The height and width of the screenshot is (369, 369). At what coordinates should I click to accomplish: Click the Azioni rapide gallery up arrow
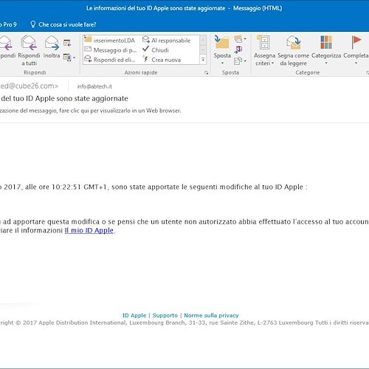(x=203, y=40)
